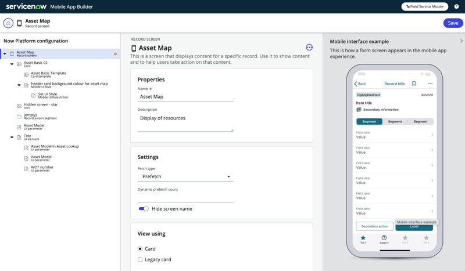The height and width of the screenshot is (271, 465).
Task: Select the (empty) Record screen segment item
Action: tap(40, 117)
